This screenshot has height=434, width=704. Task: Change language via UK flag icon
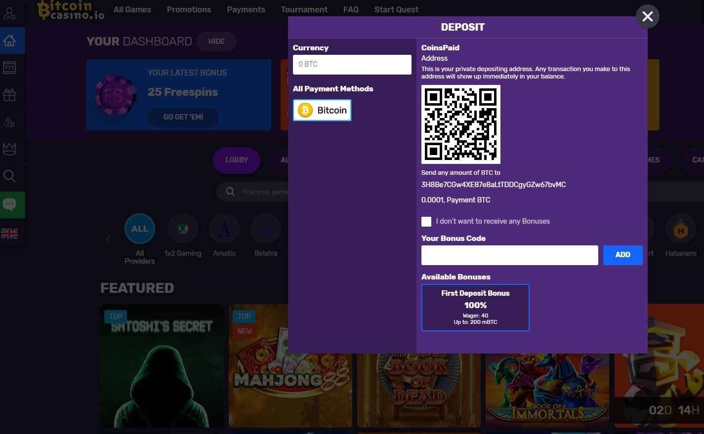[9, 234]
